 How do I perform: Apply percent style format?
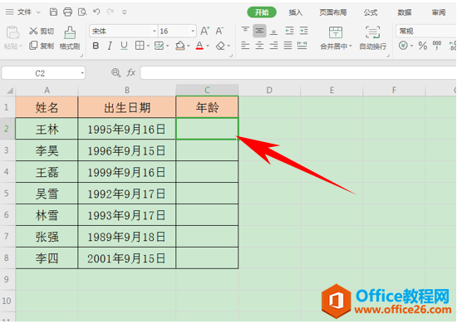[422, 46]
